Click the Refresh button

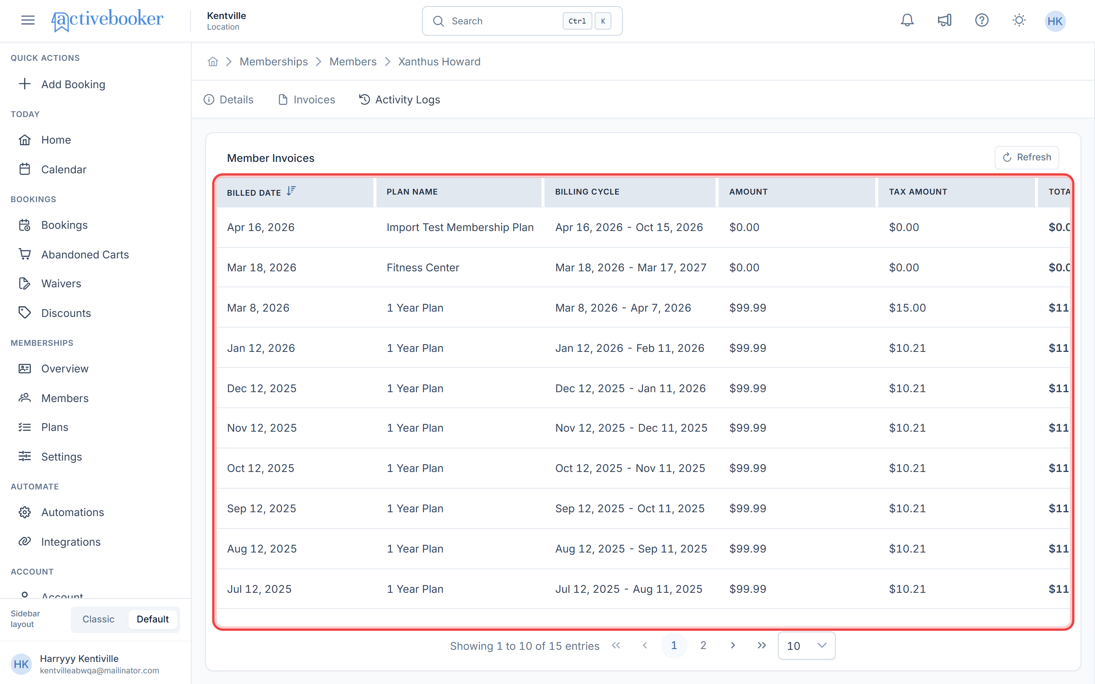tap(1026, 157)
